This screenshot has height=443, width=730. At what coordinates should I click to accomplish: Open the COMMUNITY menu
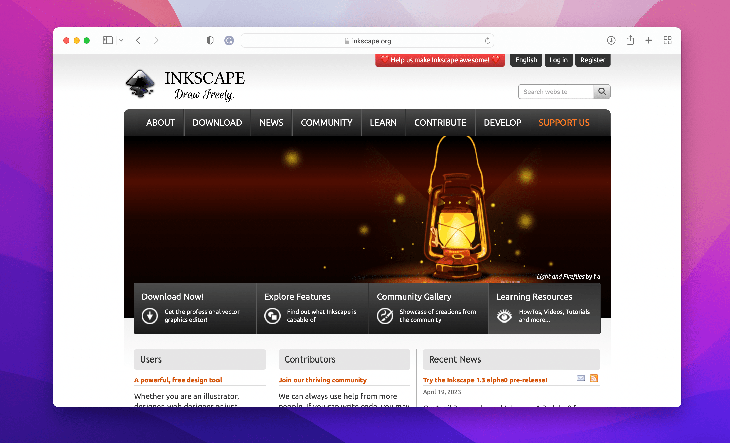pos(326,123)
